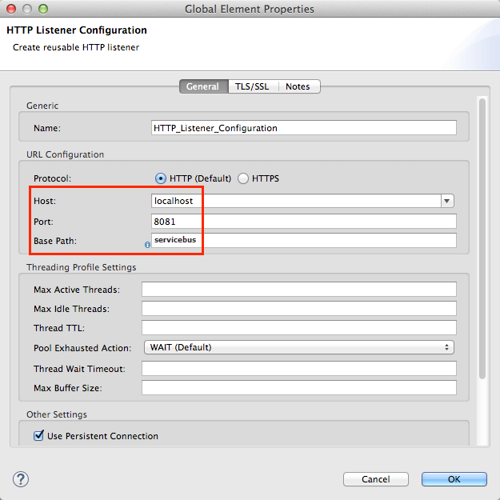Toggle the Use Persistent Connection checkbox

pyautogui.click(x=38, y=436)
